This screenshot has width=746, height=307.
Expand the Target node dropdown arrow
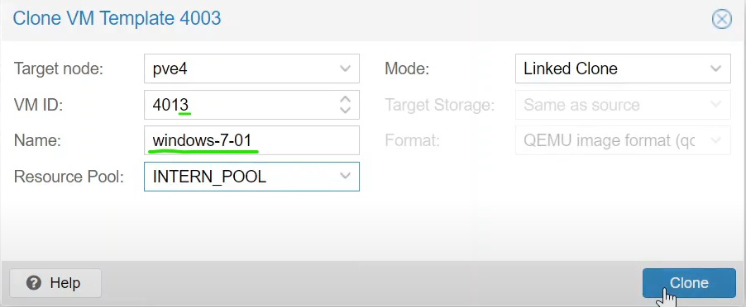pos(346,68)
